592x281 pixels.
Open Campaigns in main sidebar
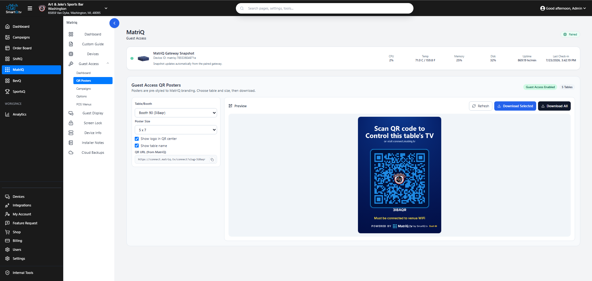(x=31, y=37)
